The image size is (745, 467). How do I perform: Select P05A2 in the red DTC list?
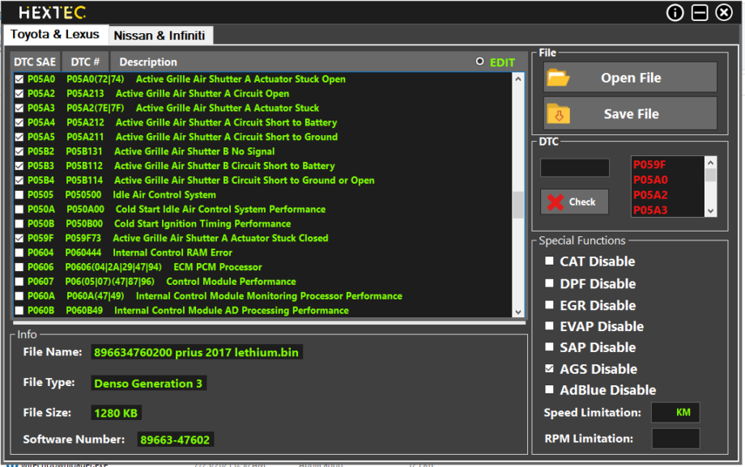(x=650, y=195)
